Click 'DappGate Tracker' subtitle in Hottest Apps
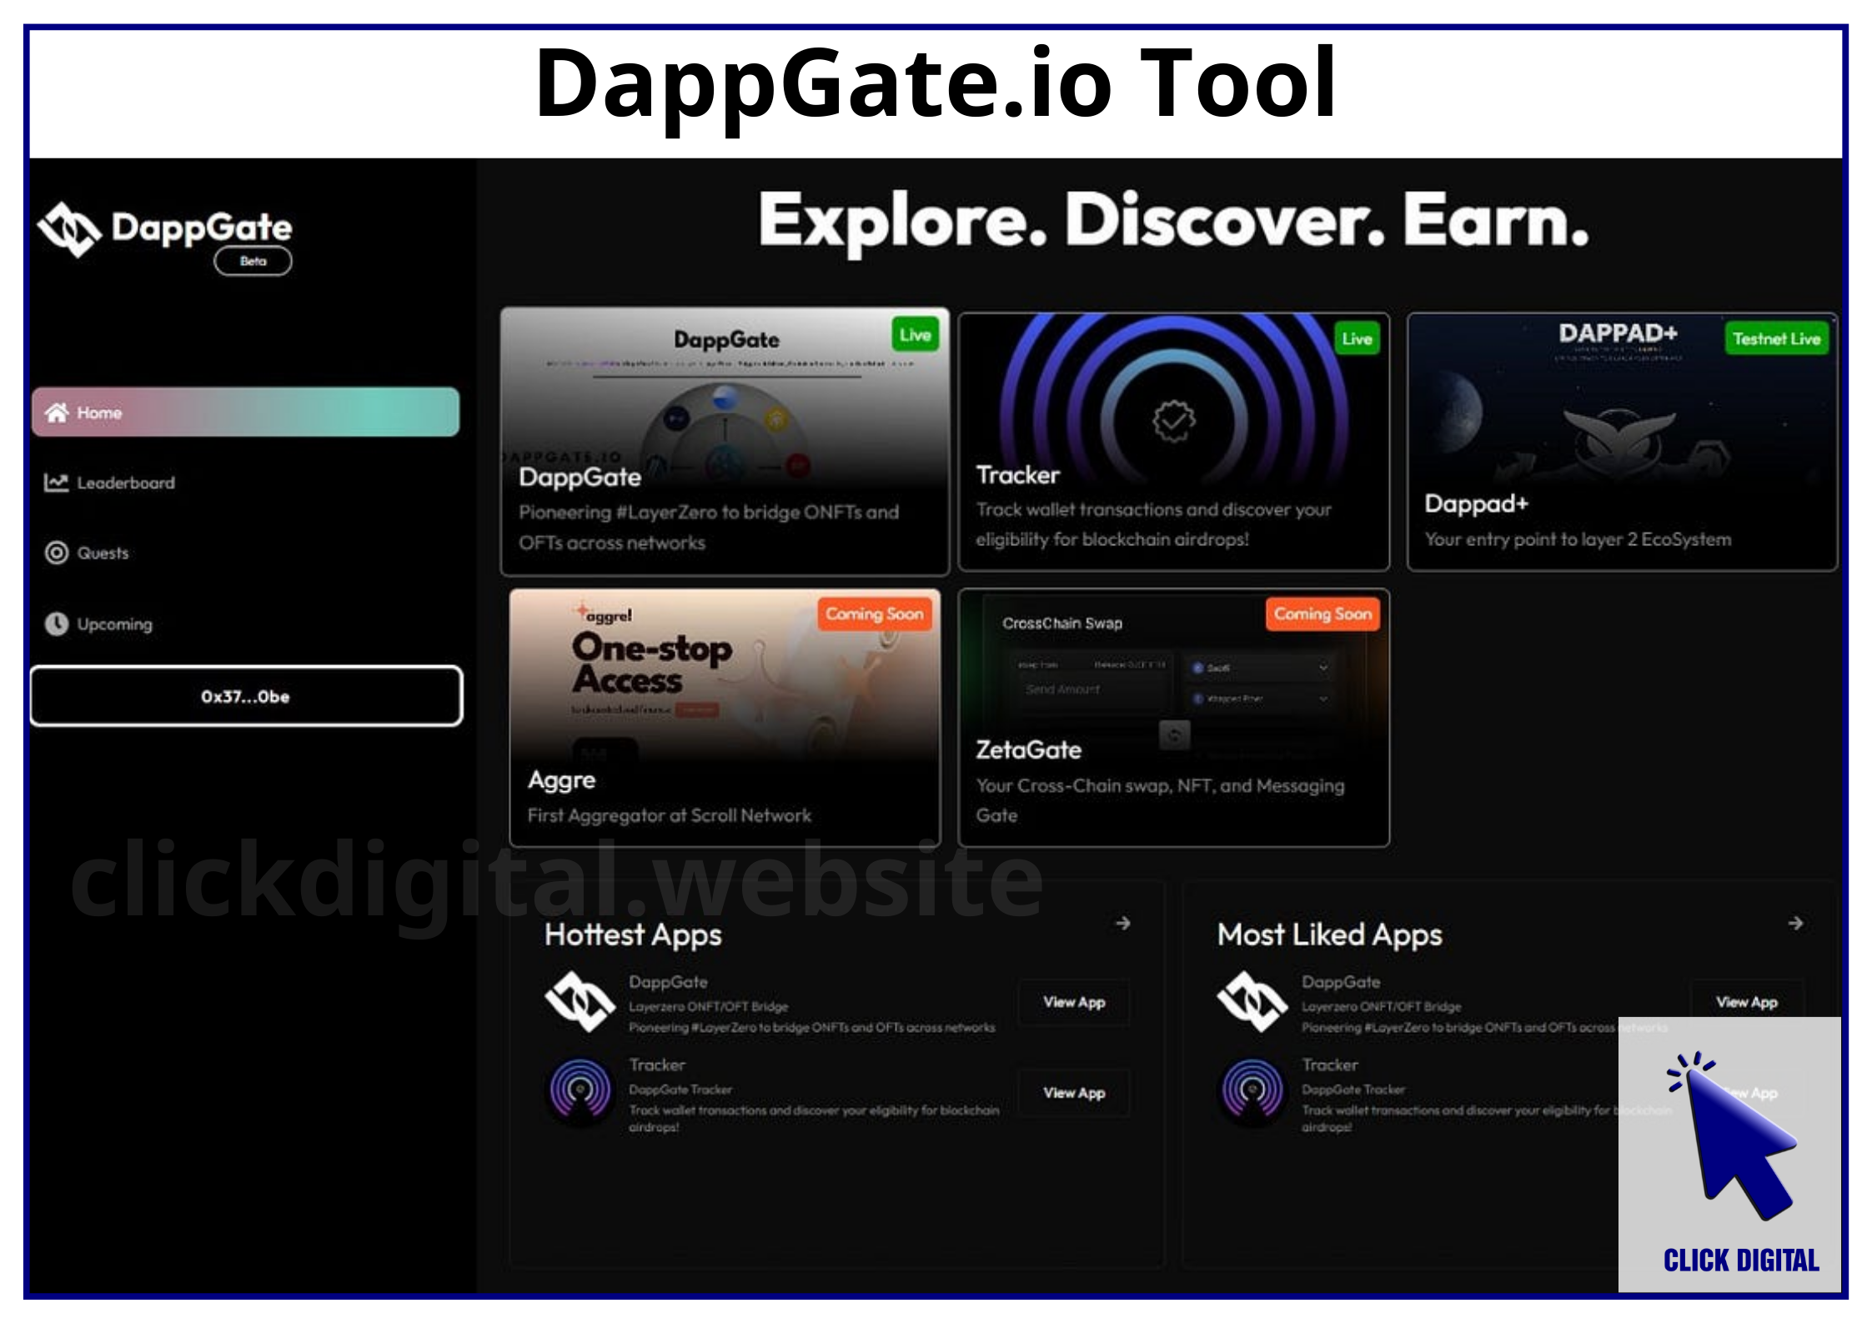Viewport: 1872px width, 1323px height. [680, 1090]
